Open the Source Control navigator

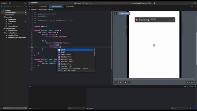coord(5,6)
